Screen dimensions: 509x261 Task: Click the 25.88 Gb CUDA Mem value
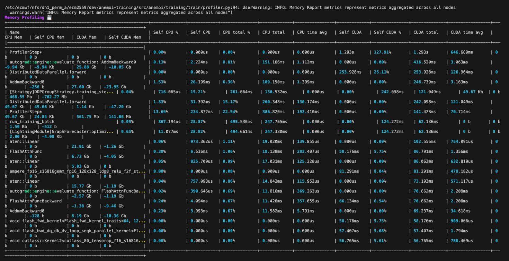click(x=86, y=67)
